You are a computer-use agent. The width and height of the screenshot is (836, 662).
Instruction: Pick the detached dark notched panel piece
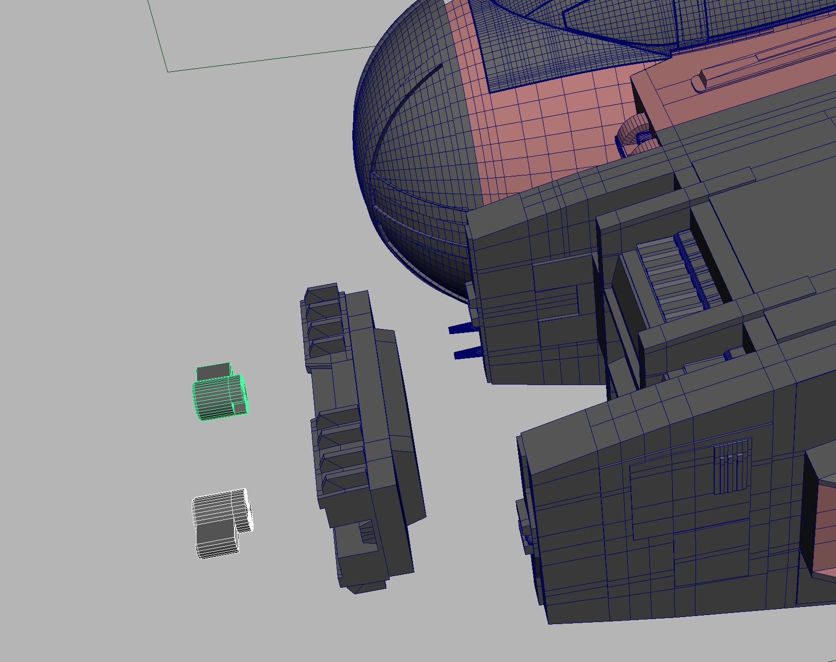click(362, 438)
